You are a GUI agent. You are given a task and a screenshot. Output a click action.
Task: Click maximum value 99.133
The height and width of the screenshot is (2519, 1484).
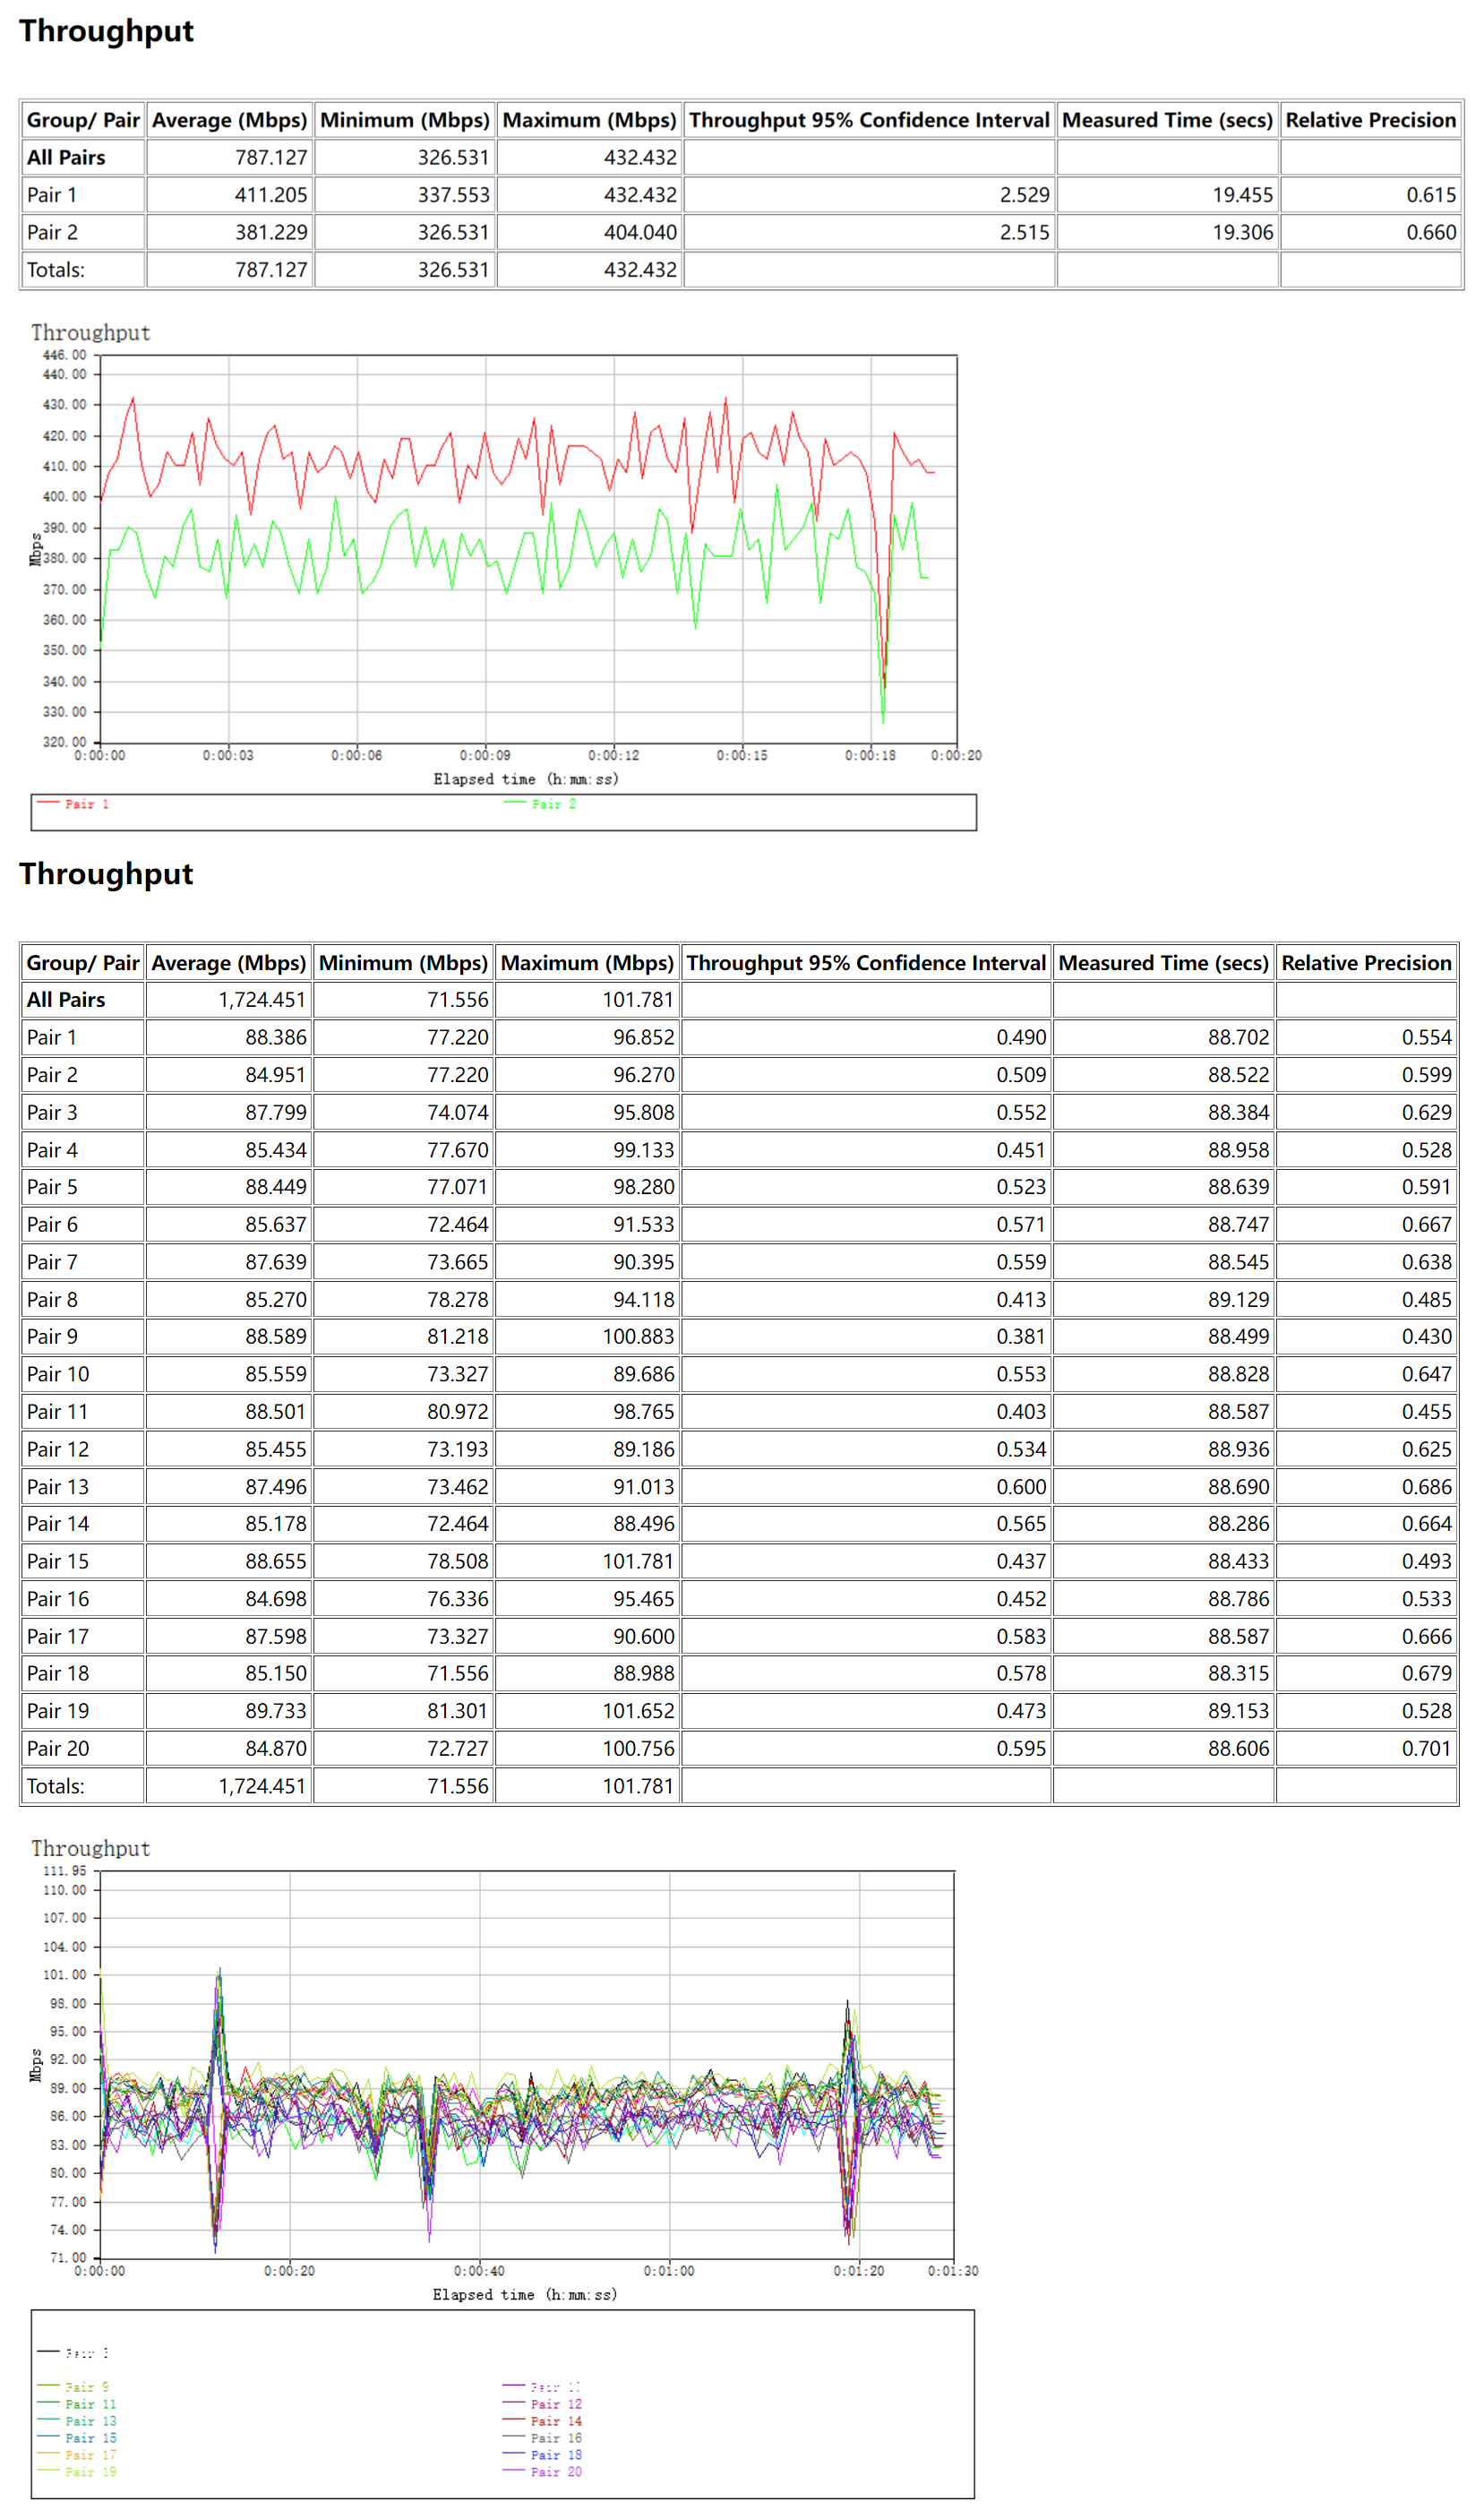588,1150
